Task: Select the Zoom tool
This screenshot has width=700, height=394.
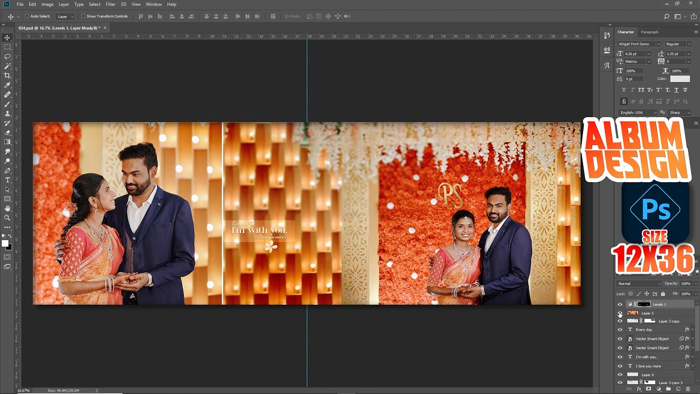Action: point(8,218)
